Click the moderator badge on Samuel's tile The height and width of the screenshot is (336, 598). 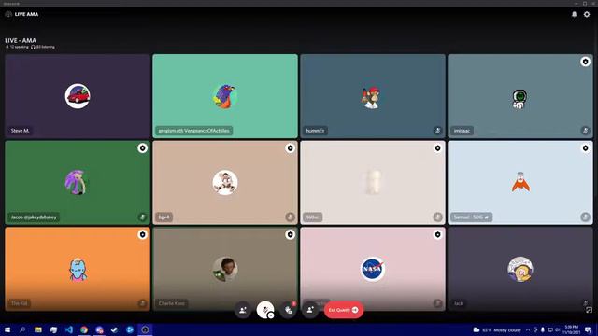[585, 148]
